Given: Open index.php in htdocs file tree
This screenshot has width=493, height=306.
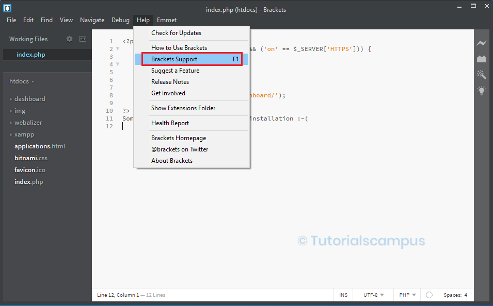Looking at the screenshot, I should 28,182.
